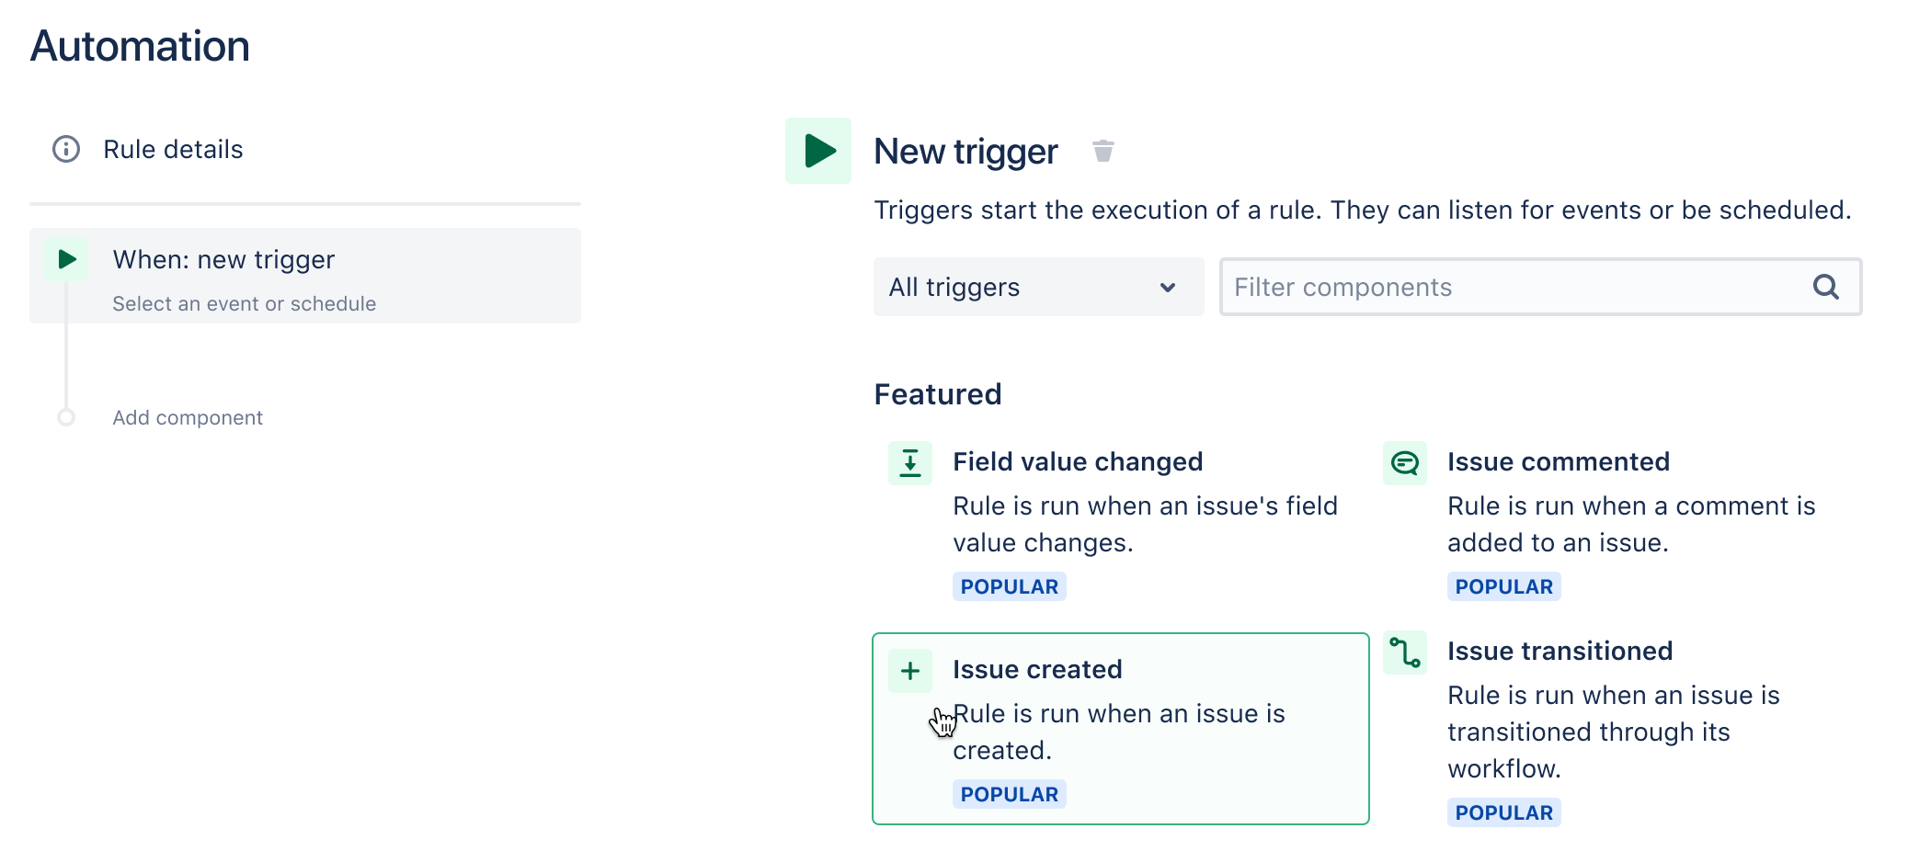Select the Issue created trigger card
1931x851 pixels.
[1121, 729]
